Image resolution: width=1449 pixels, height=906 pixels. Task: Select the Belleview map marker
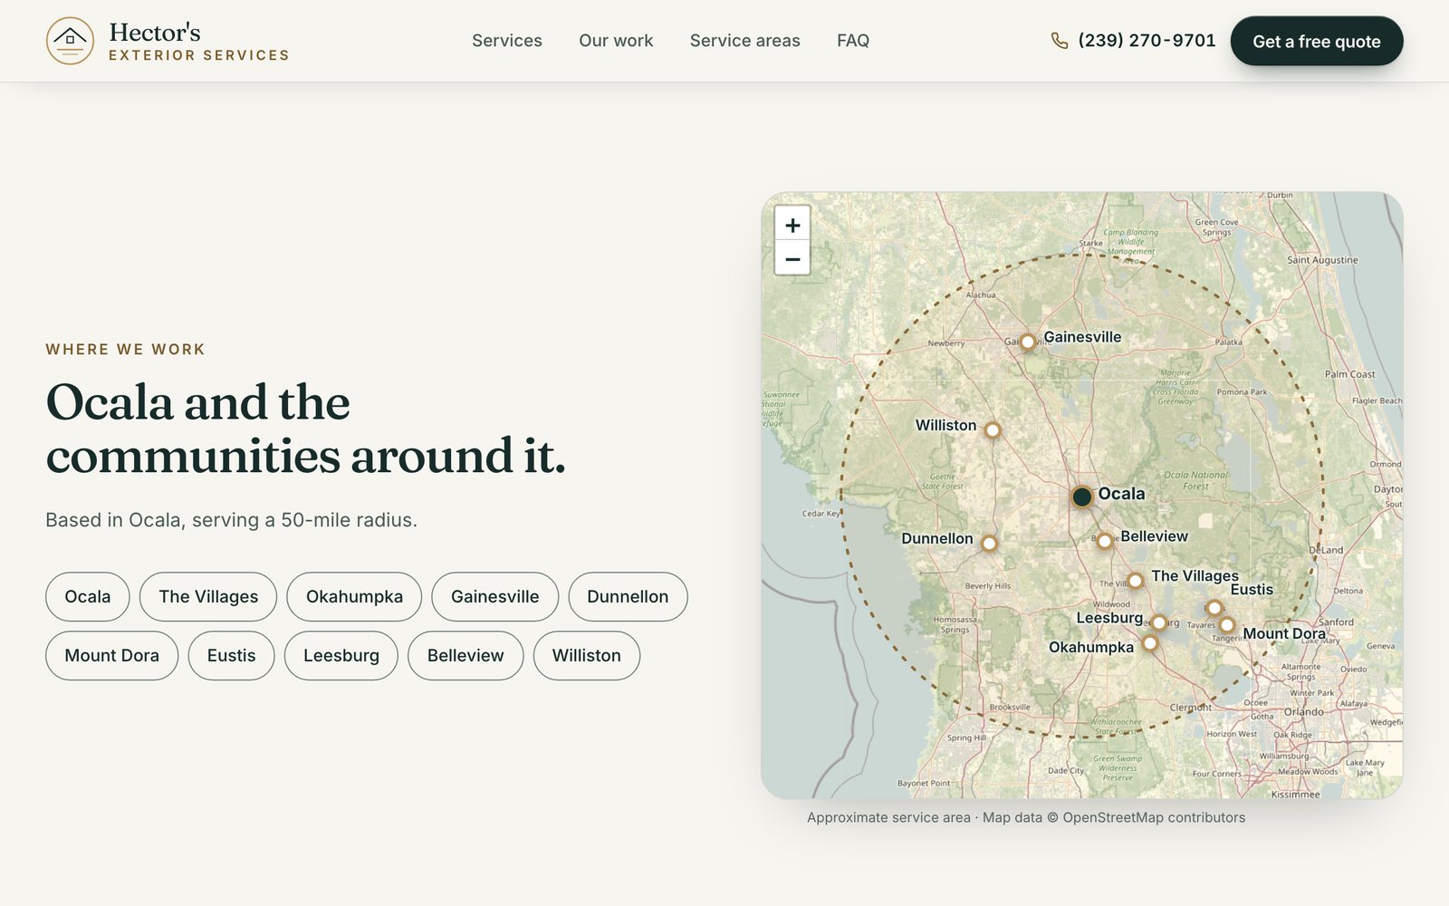[1105, 541]
